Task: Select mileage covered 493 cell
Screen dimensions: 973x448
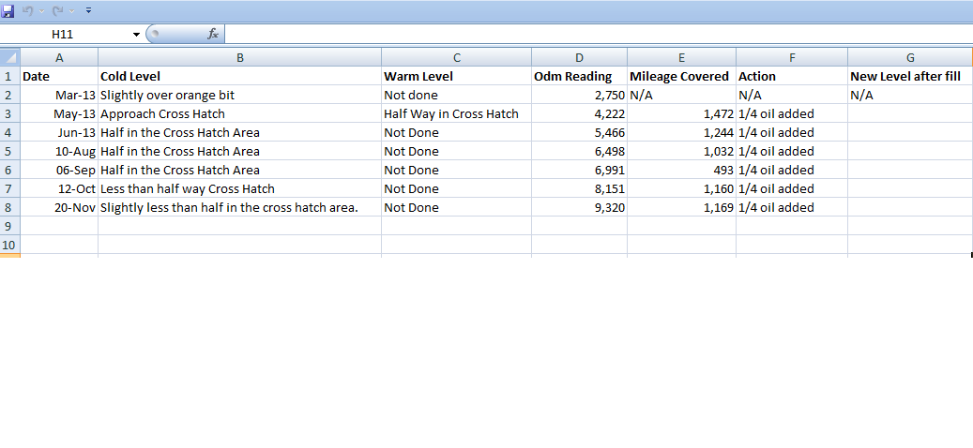Action: tap(682, 170)
